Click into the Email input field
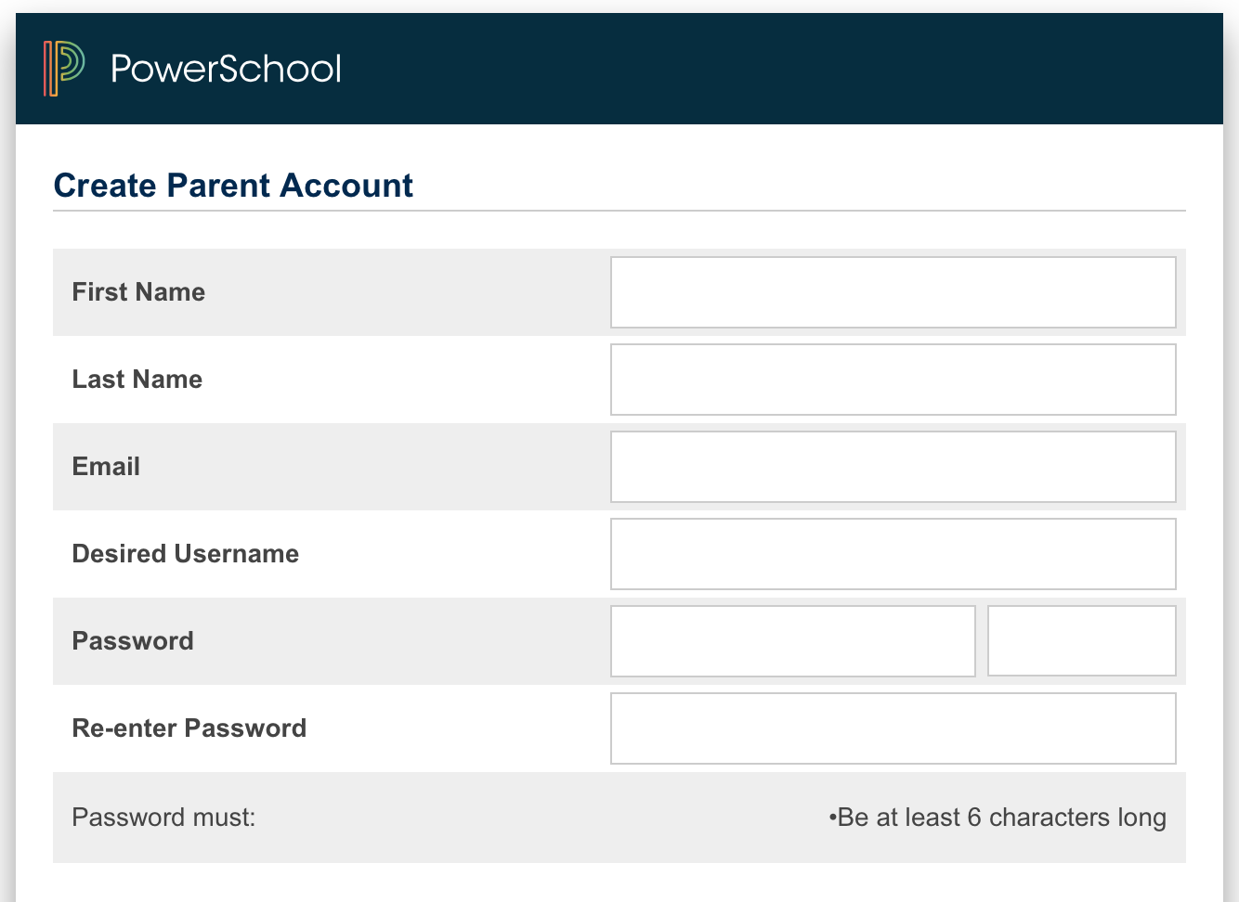The image size is (1239, 902). [x=893, y=467]
